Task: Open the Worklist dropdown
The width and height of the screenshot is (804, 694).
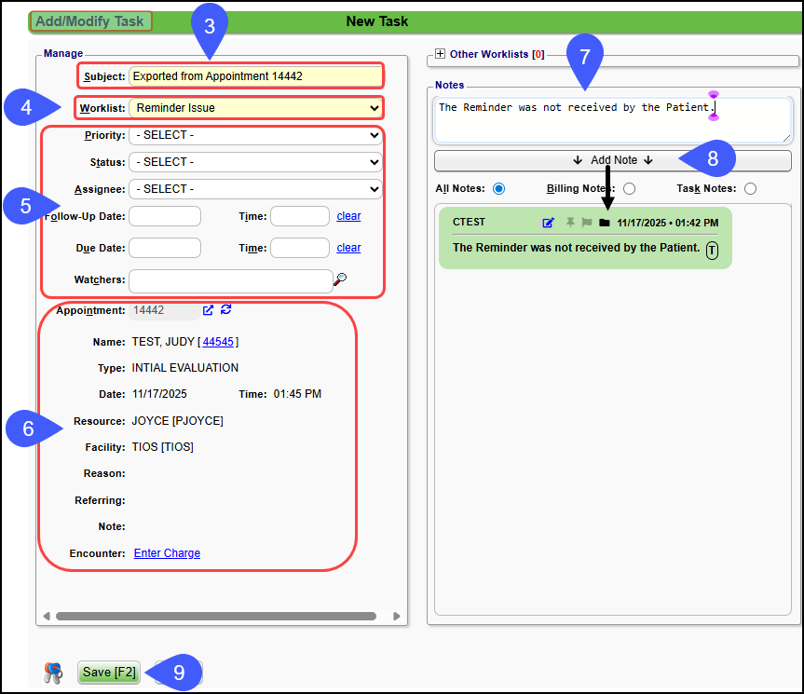Action: [254, 108]
